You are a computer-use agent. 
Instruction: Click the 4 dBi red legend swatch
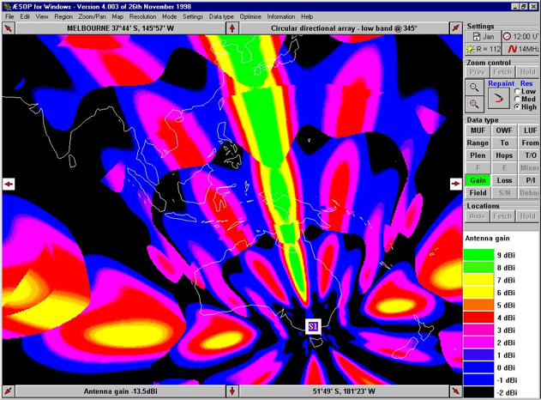click(x=478, y=318)
